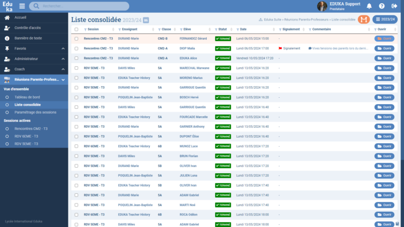The image size is (404, 227).
Task: Check the FERNANDEZ Gérard row checkbox
Action: 76,39
